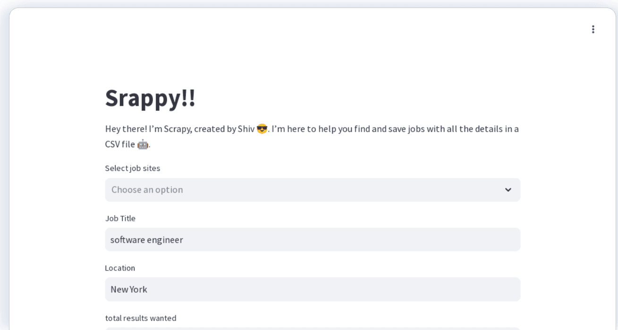The width and height of the screenshot is (618, 330).
Task: Click the 'Choose an option' placeholder
Action: point(147,190)
